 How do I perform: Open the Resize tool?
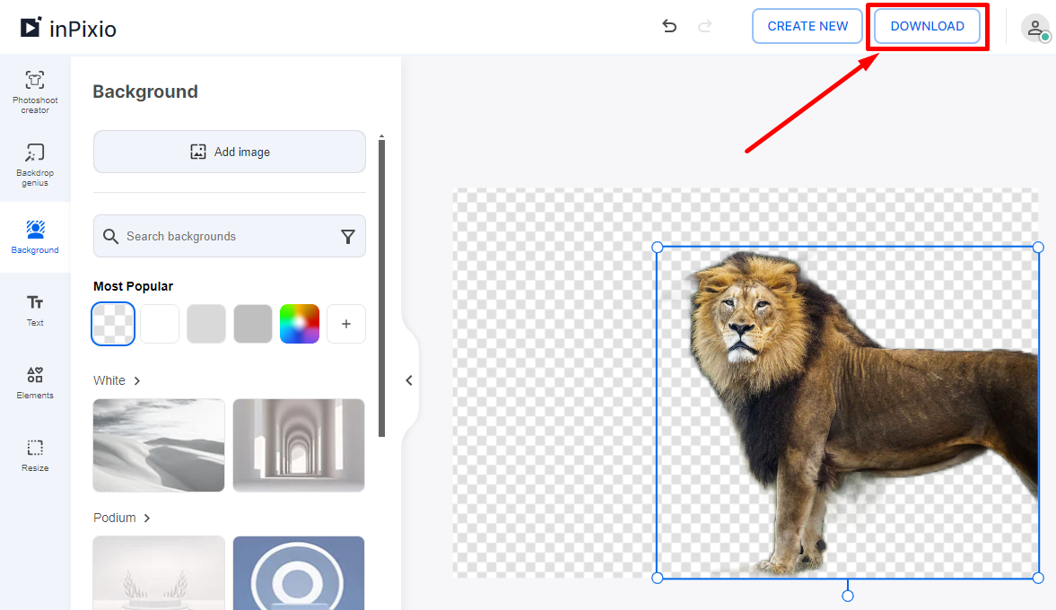tap(35, 456)
